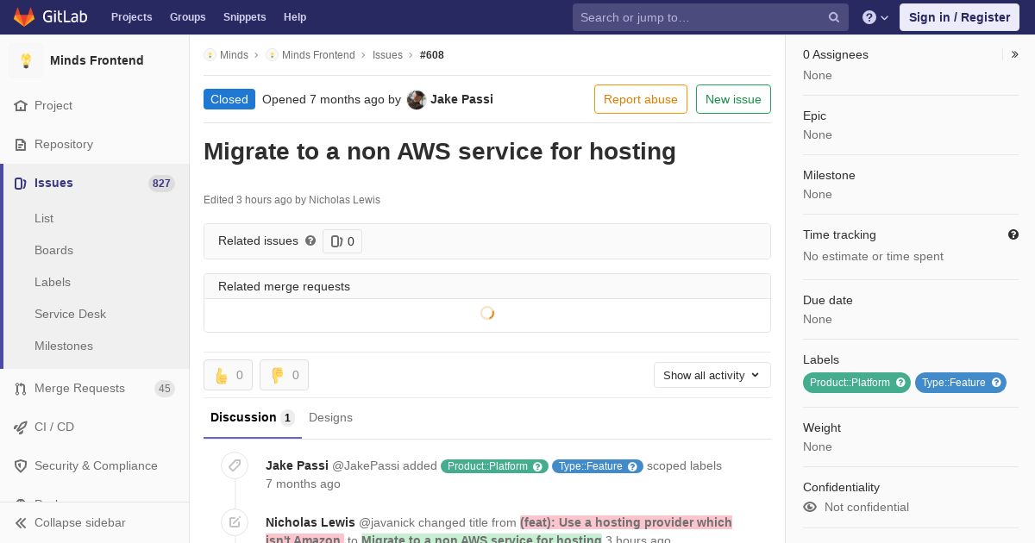
Task: Open Labels in the sidebar
Action: (x=53, y=282)
